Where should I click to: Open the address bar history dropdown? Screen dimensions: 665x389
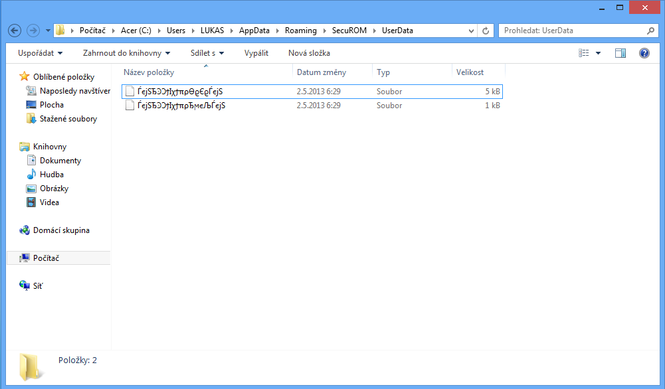click(x=471, y=31)
